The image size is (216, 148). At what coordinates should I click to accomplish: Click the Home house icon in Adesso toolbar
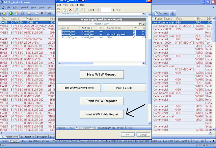pos(17,13)
